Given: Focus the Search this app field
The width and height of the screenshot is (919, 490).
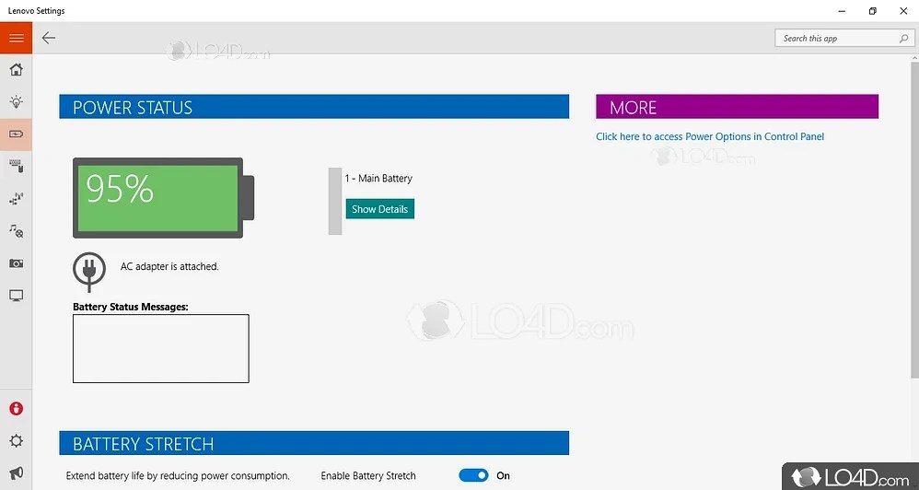Looking at the screenshot, I should [843, 38].
